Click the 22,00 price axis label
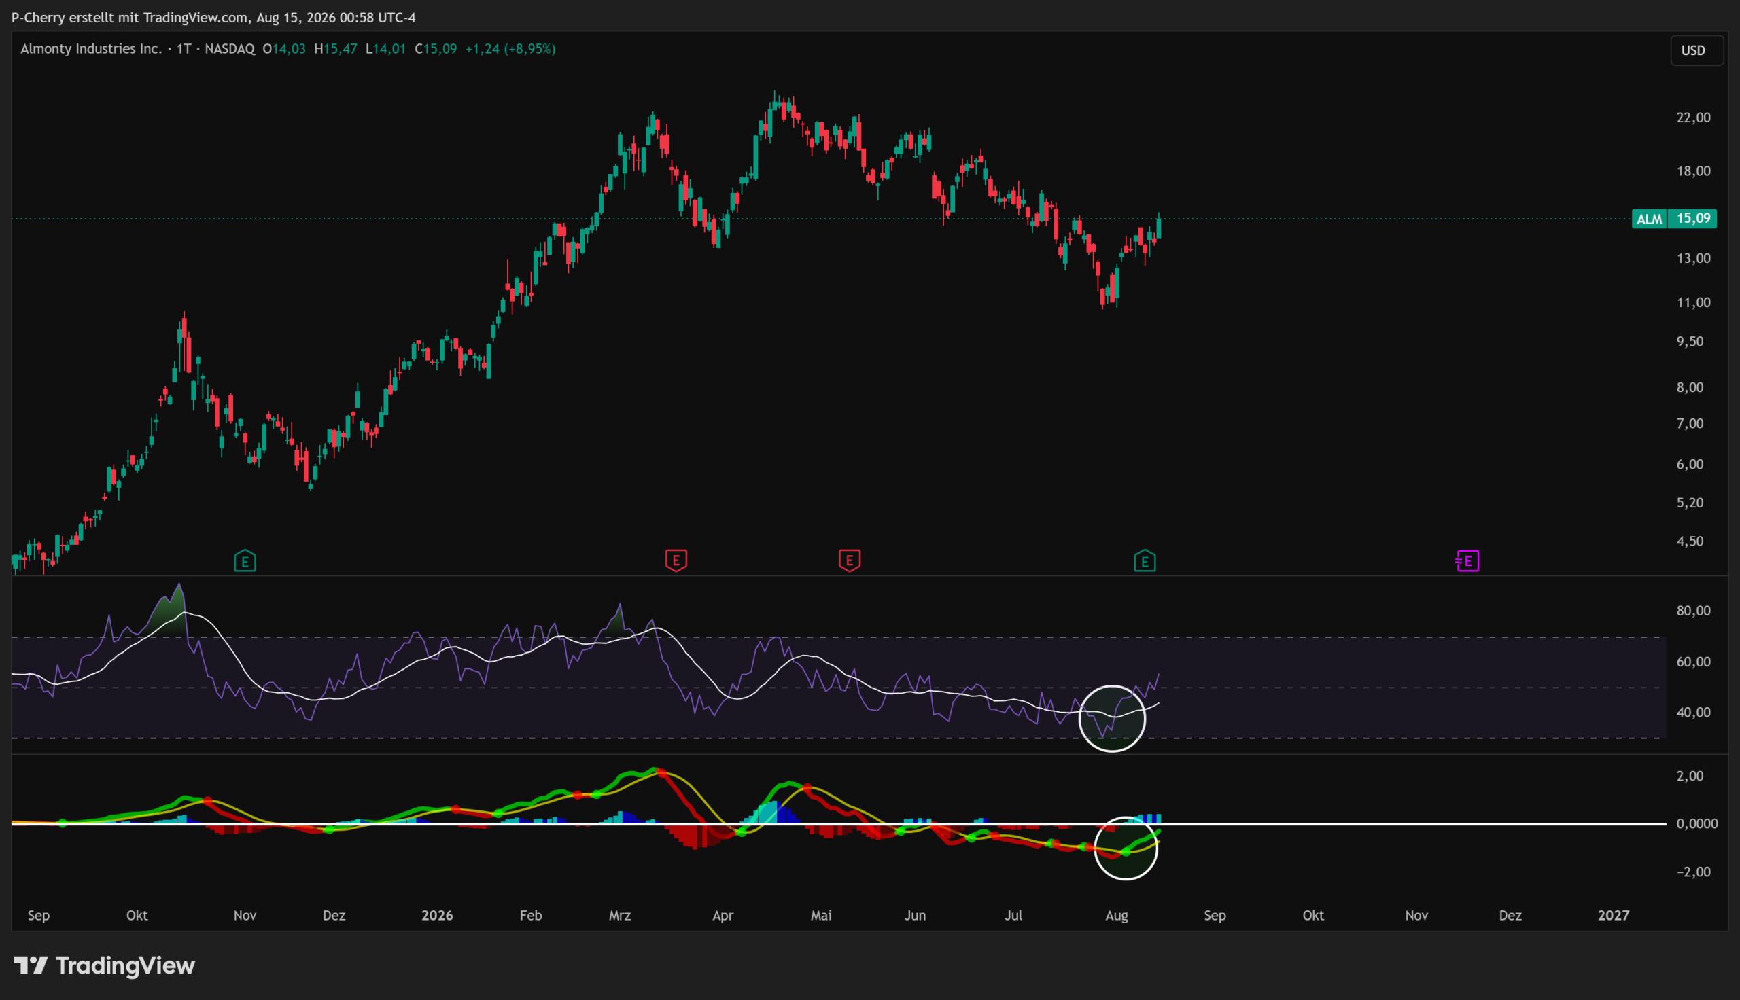The image size is (1740, 1000). [x=1693, y=118]
